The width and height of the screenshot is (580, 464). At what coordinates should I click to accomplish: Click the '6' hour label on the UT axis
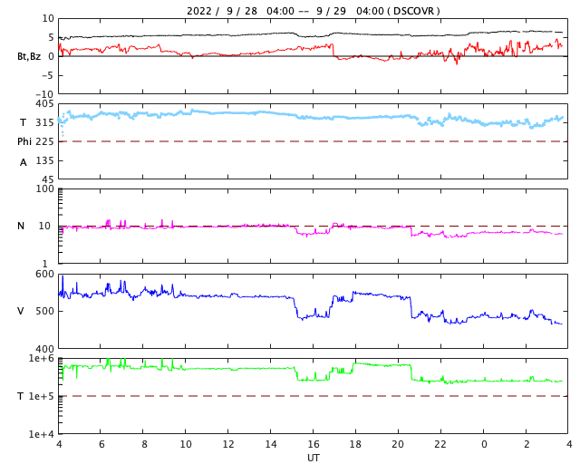click(101, 444)
